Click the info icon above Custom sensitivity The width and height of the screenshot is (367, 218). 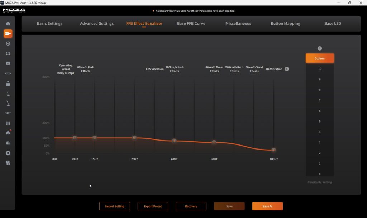(x=320, y=48)
